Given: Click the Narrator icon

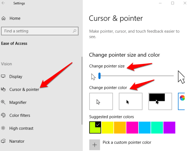Looking at the screenshot, I should pyautogui.click(x=3, y=141).
